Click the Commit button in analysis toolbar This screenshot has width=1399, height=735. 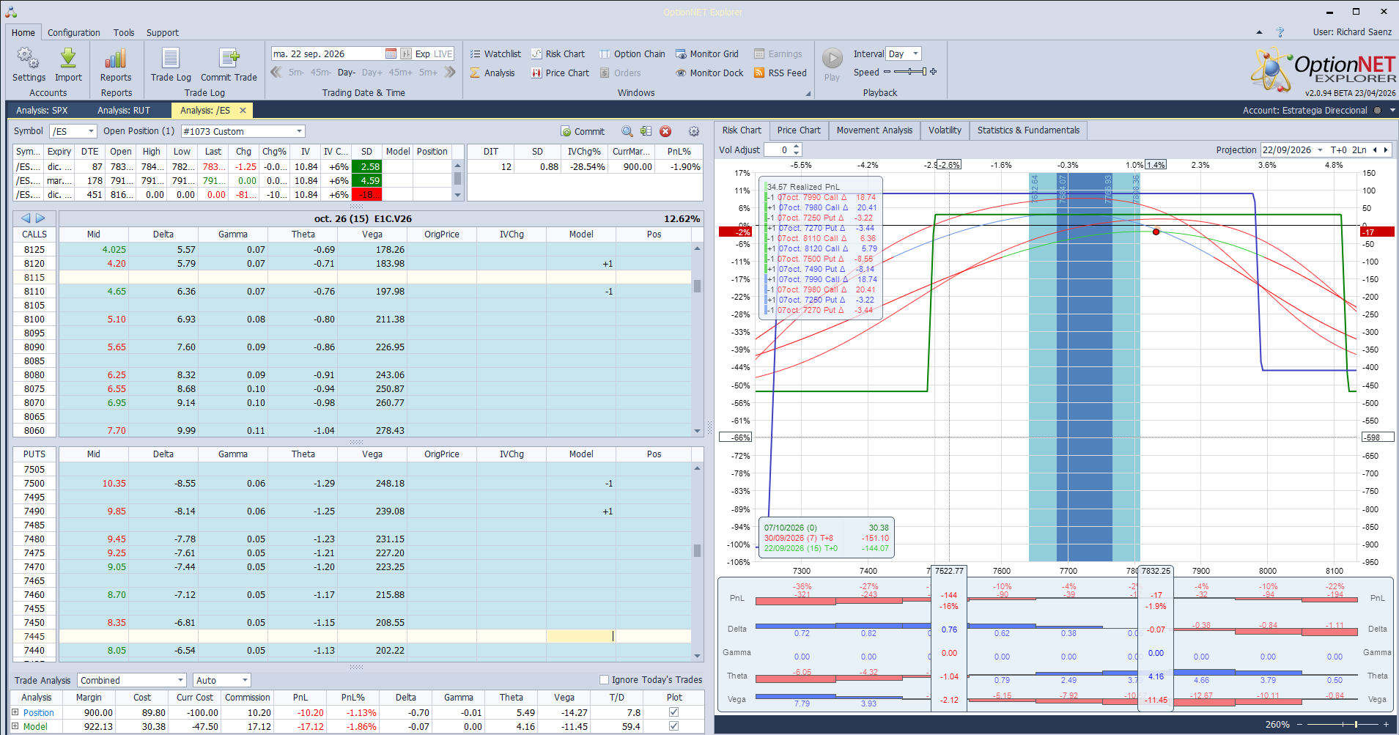pyautogui.click(x=583, y=131)
